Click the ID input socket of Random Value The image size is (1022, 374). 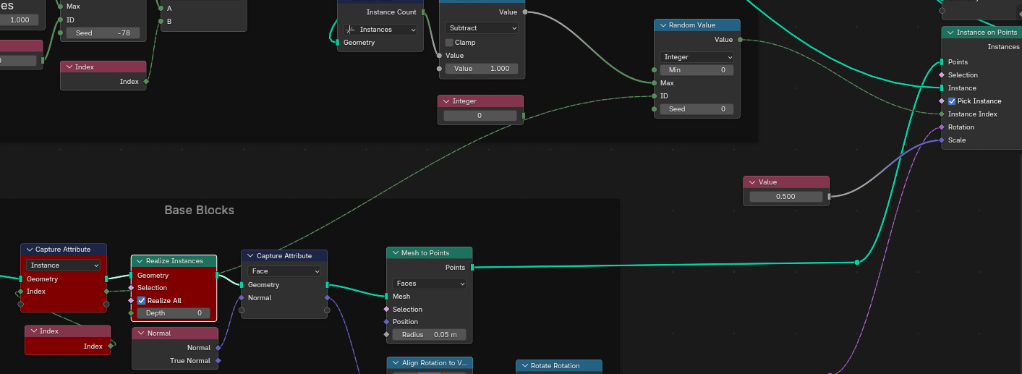click(x=655, y=96)
